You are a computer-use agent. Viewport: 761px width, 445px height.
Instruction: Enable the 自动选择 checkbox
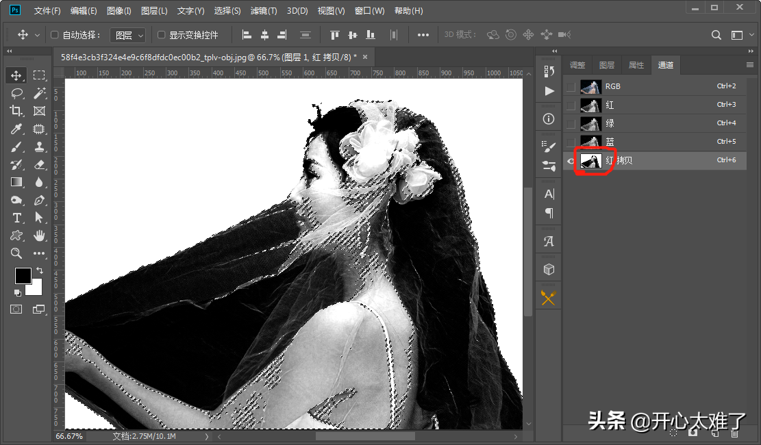coord(55,35)
